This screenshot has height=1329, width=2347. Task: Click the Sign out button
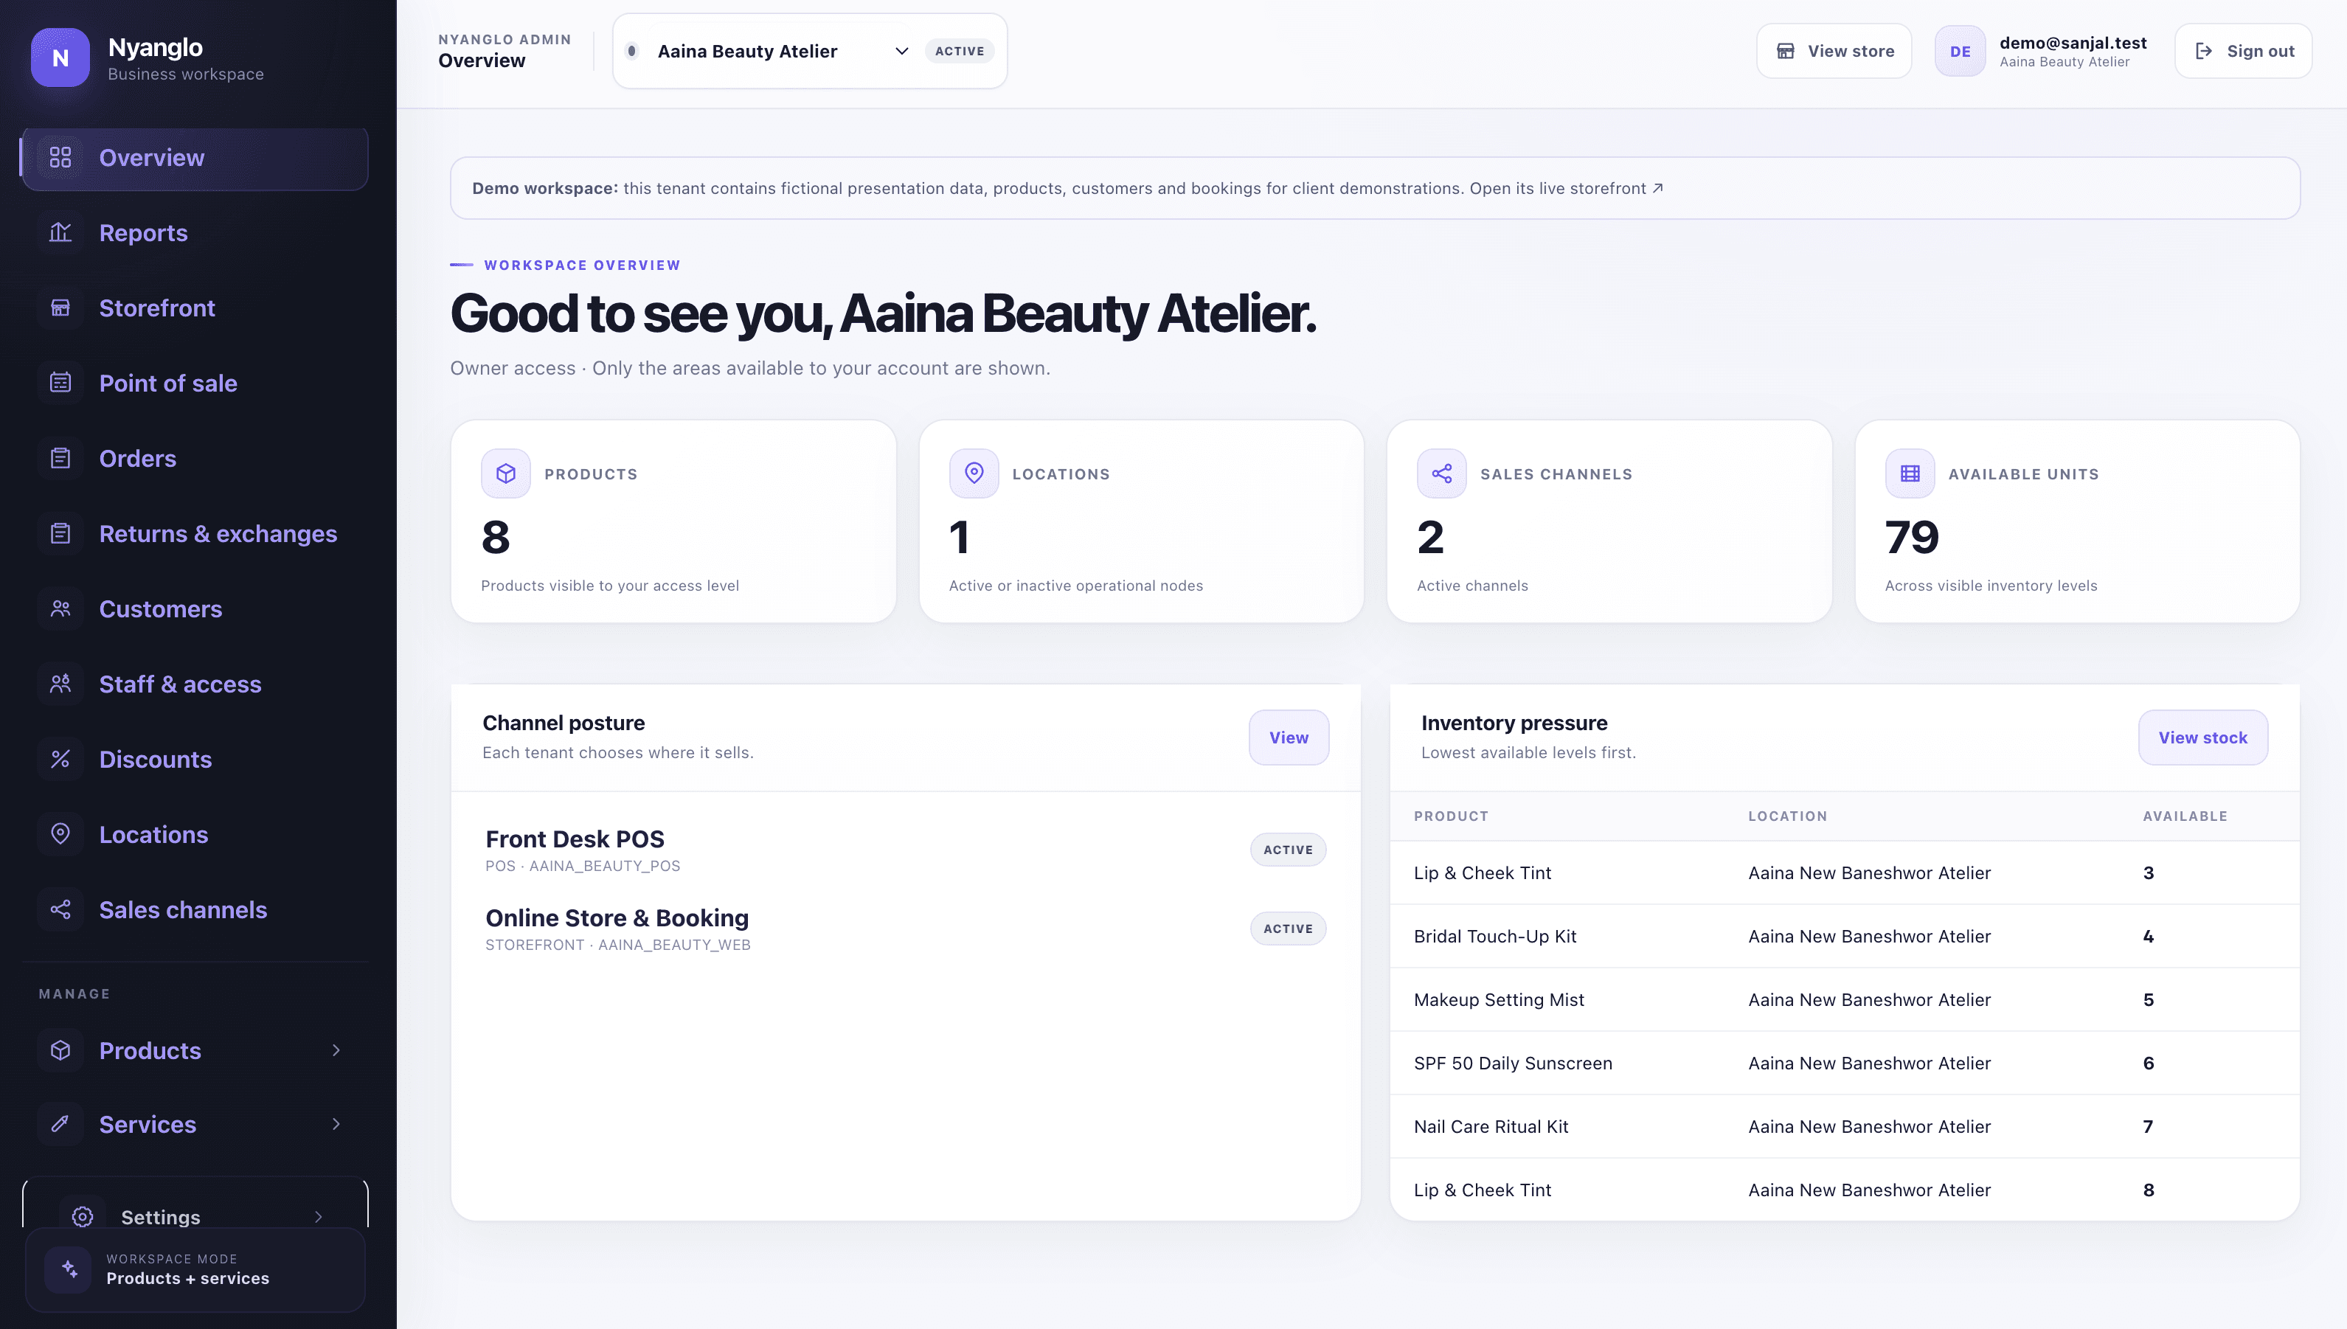pos(2243,51)
